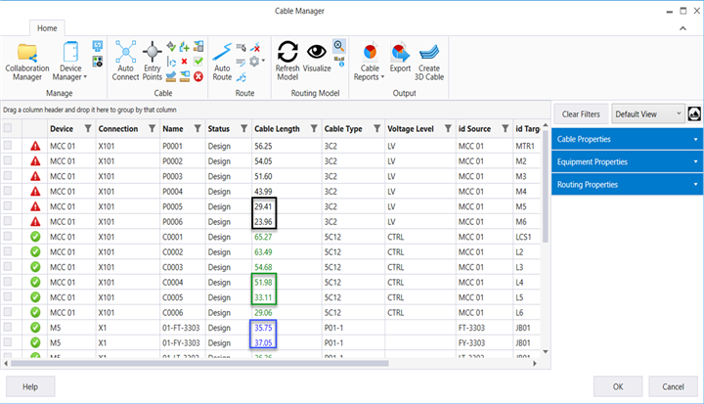Open the Status column filter
704x404 pixels.
[x=243, y=129]
